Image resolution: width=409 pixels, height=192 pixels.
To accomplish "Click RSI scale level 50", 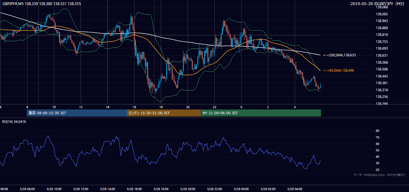I will click(x=377, y=150).
